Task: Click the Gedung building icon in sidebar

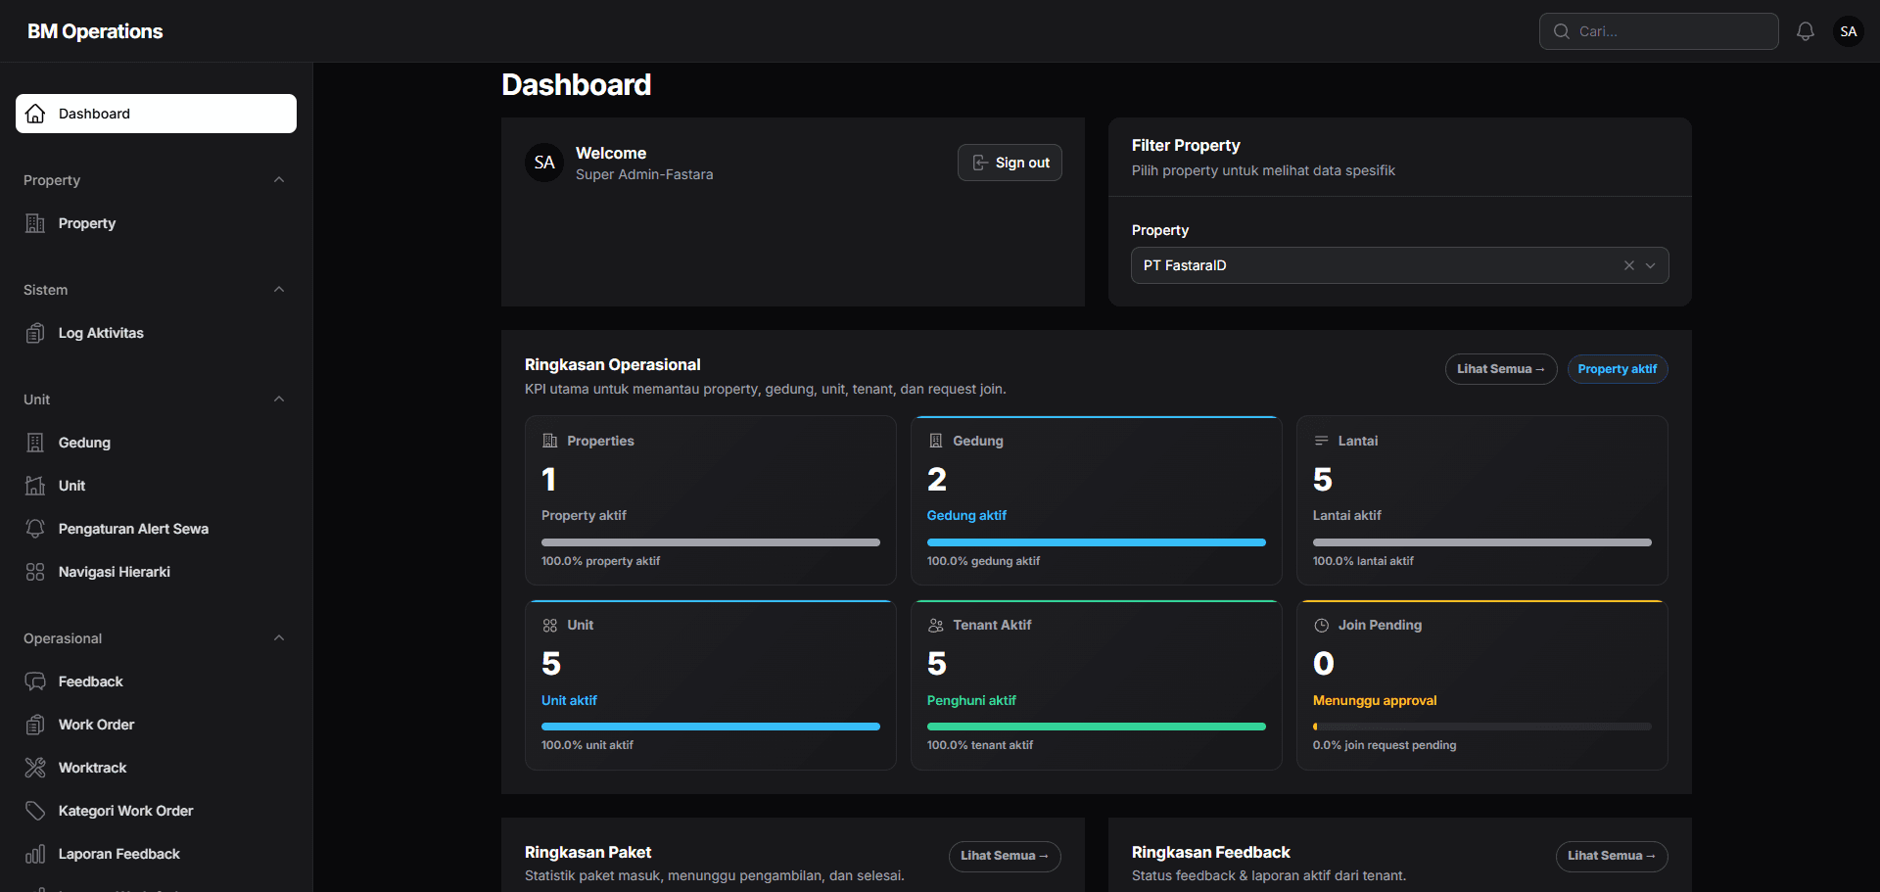Action: 35,443
